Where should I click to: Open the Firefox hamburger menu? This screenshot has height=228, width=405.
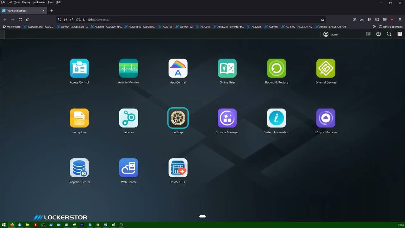click(400, 19)
